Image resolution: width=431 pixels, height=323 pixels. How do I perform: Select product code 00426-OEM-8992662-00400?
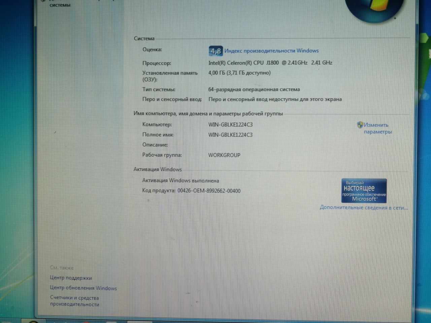point(209,191)
